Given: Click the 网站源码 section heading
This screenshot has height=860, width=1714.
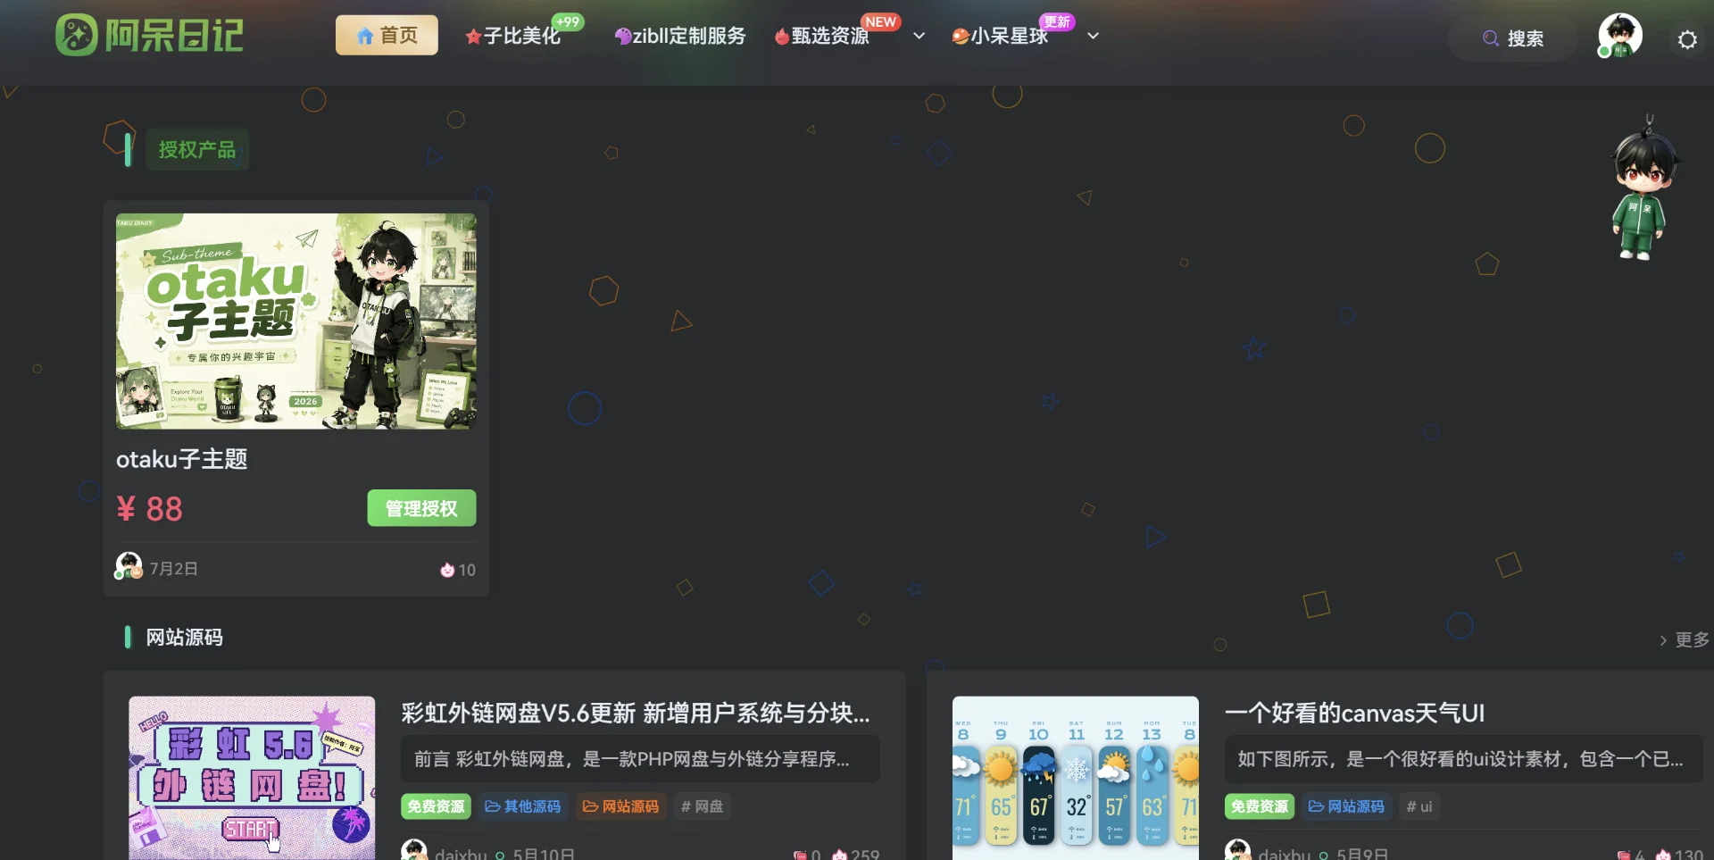Looking at the screenshot, I should point(184,638).
